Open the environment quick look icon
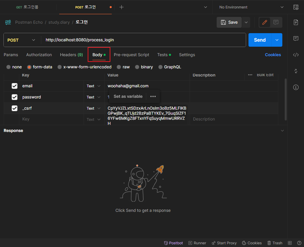 point(296,7)
